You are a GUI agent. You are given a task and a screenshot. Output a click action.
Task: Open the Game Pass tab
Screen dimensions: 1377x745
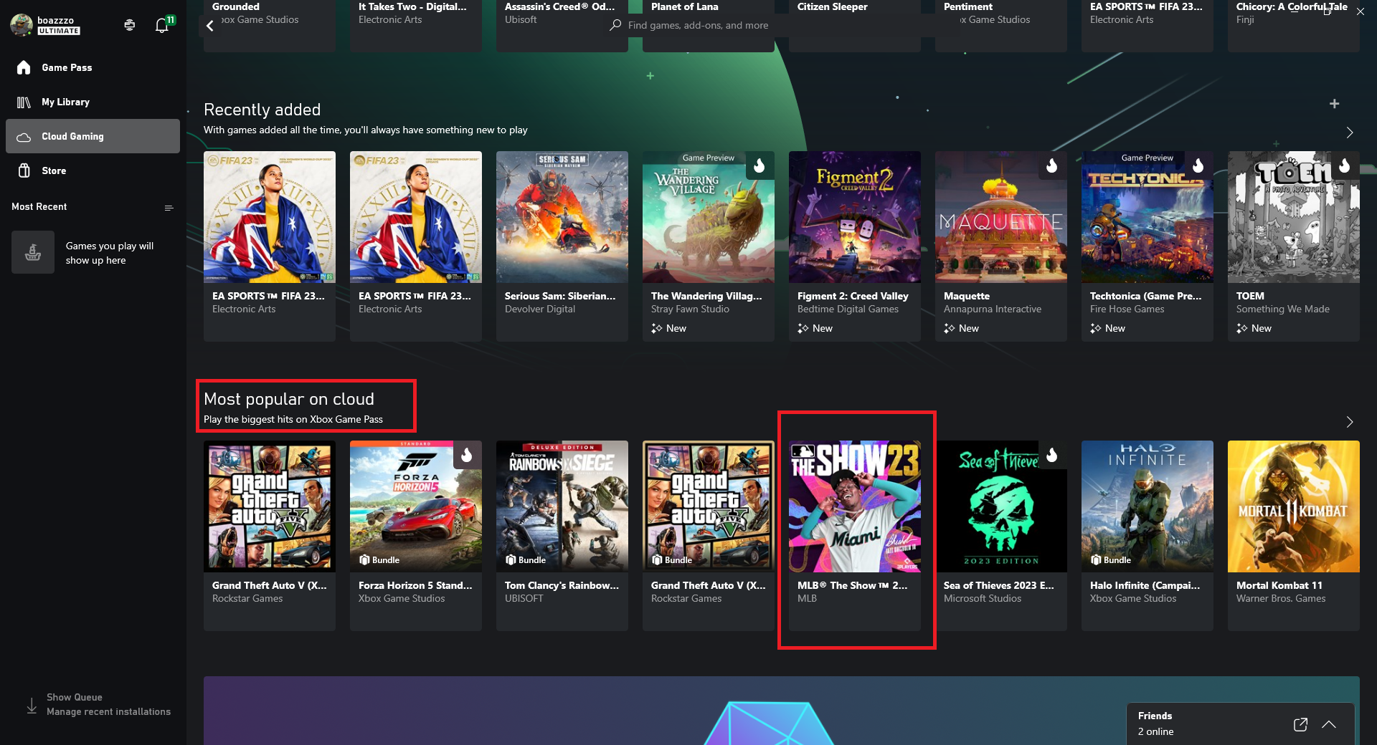[x=67, y=67]
